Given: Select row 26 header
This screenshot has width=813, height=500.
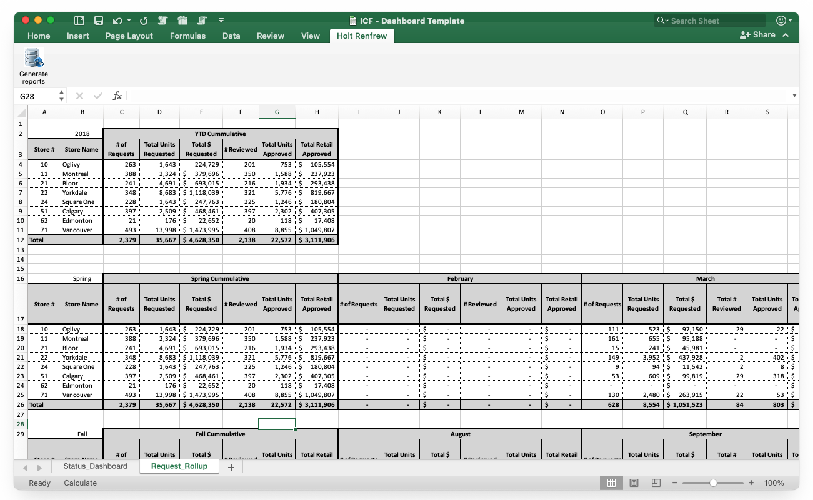Looking at the screenshot, I should [21, 404].
